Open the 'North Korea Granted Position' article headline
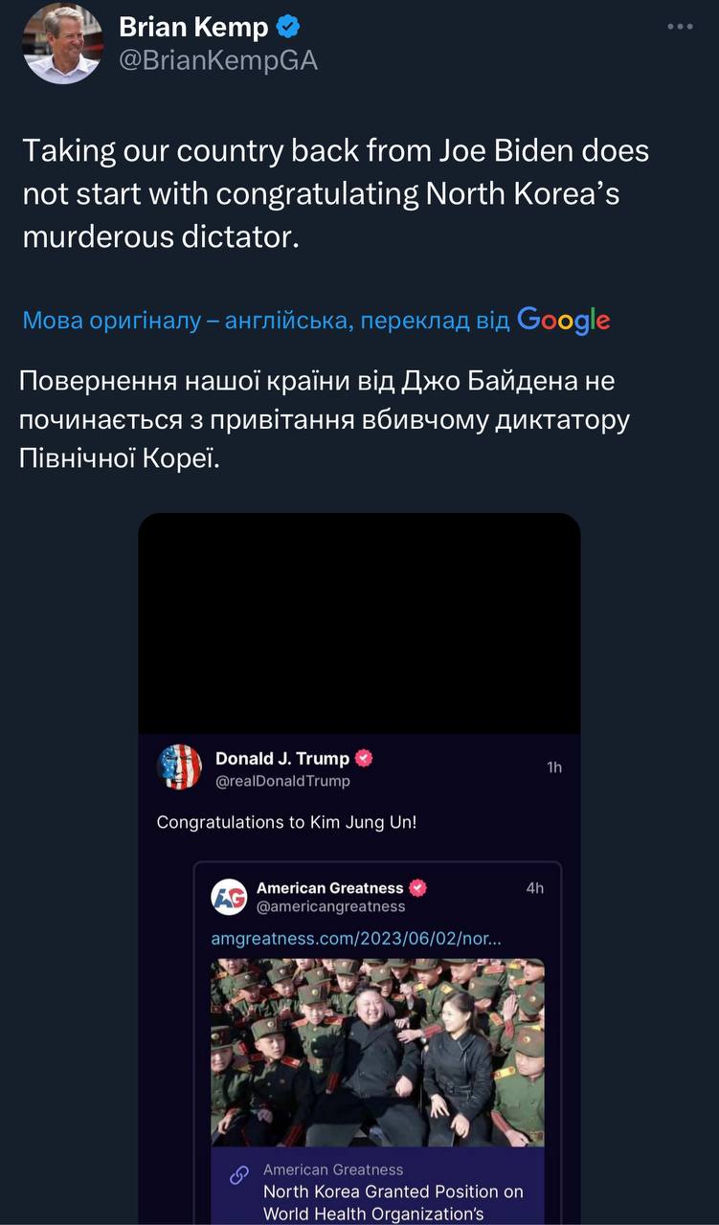The width and height of the screenshot is (719, 1225). pos(393,1202)
